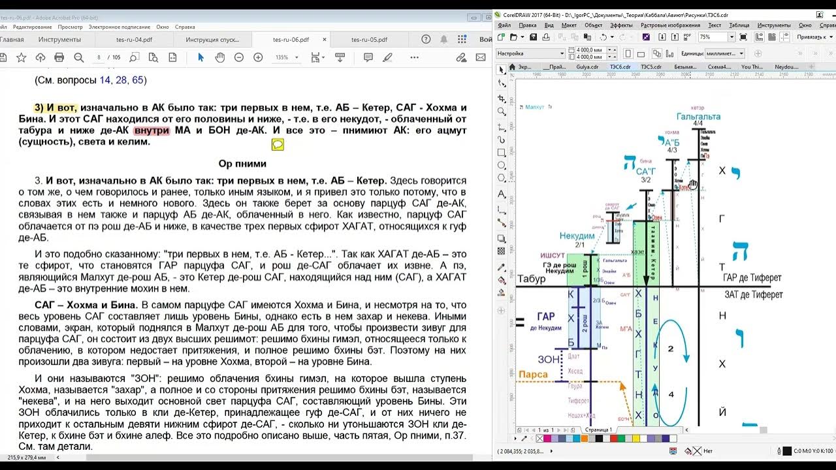836x470 pixels.
Task: Click the scrolling mode icon in Acrobat
Action: (340, 57)
